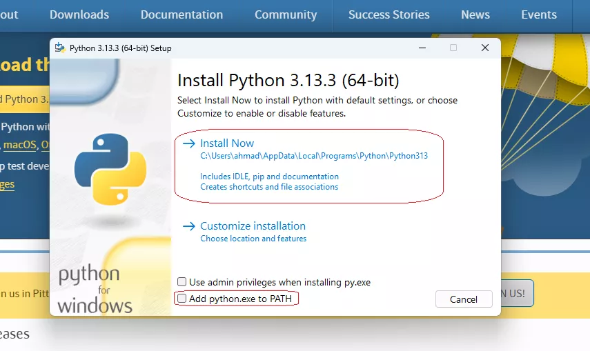Click 'Choose location and features' text
590x351 pixels.
pos(253,239)
